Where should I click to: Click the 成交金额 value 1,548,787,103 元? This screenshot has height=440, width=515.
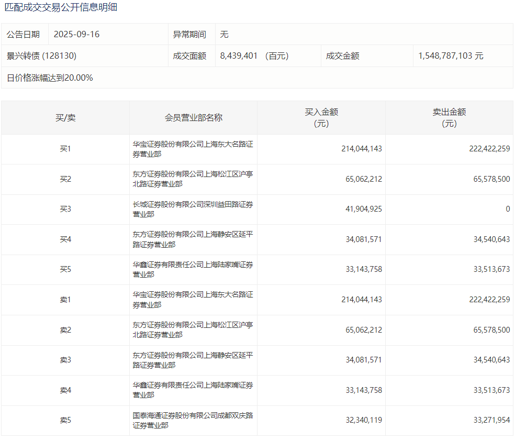pos(451,56)
